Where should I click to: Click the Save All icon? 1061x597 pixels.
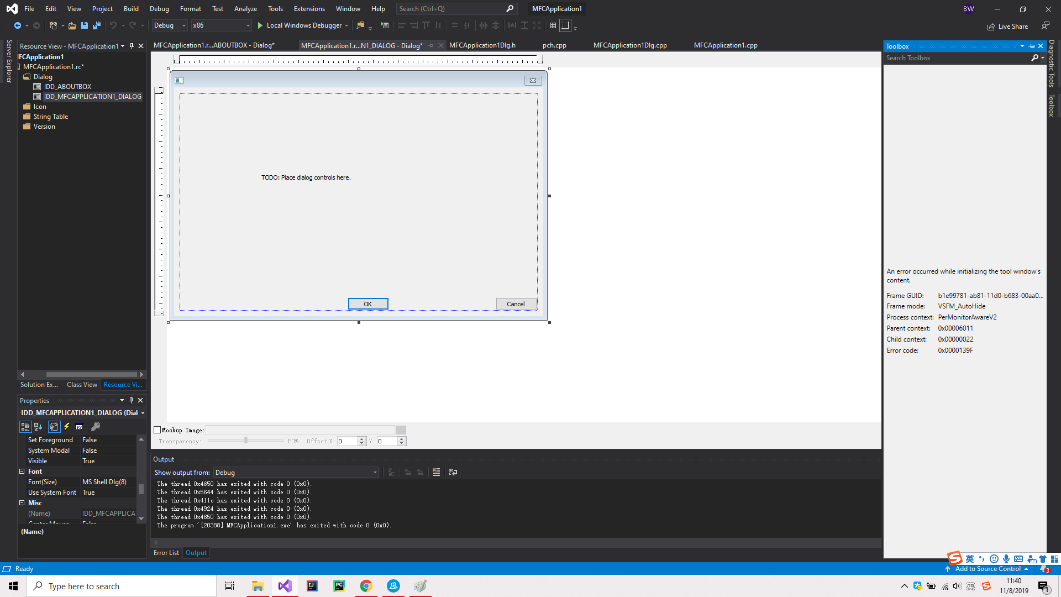click(97, 25)
